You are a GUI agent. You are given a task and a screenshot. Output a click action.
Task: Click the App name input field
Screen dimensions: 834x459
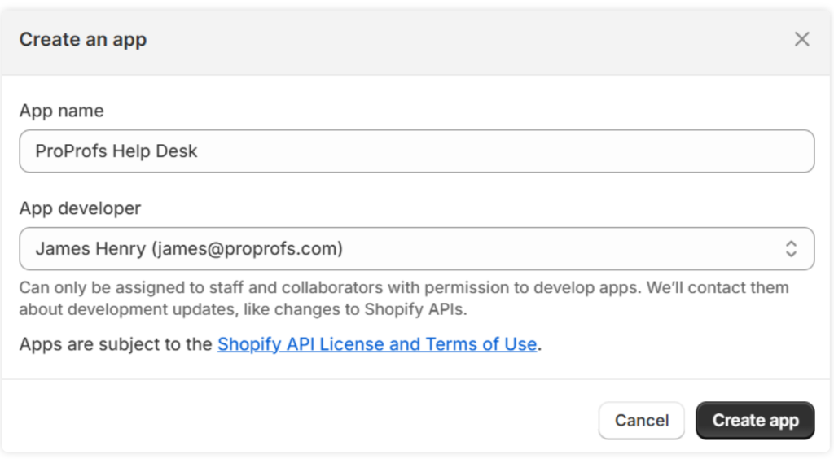(x=416, y=151)
